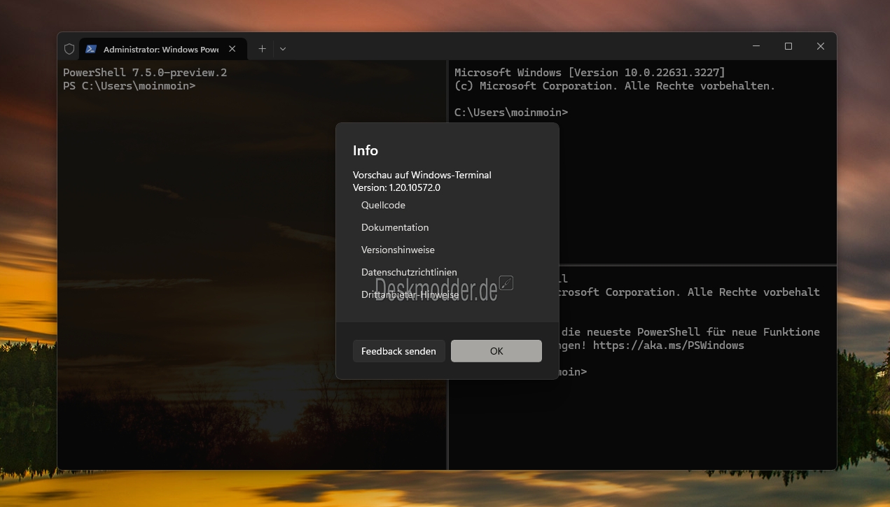890x507 pixels.
Task: Click the "C:\Users\moinmoin>" prompt in upper right pane
Action: coord(511,113)
